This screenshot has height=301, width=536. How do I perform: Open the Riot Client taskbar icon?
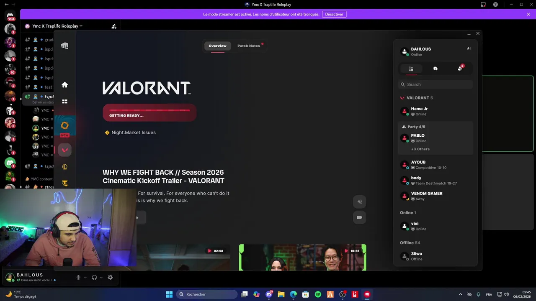(x=367, y=294)
